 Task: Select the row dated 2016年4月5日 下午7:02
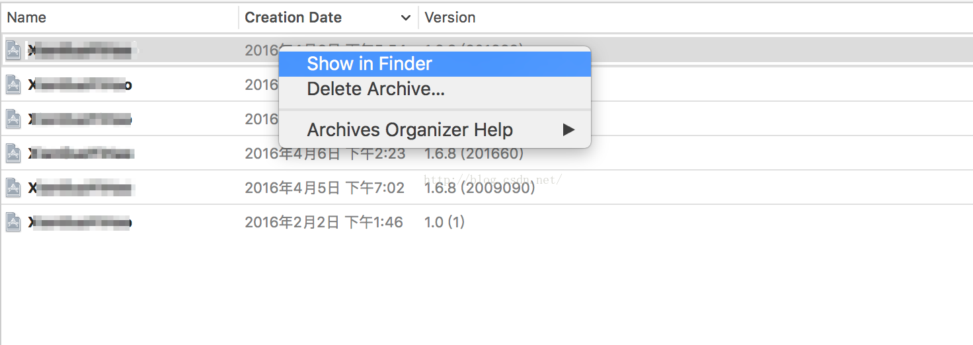coord(486,188)
